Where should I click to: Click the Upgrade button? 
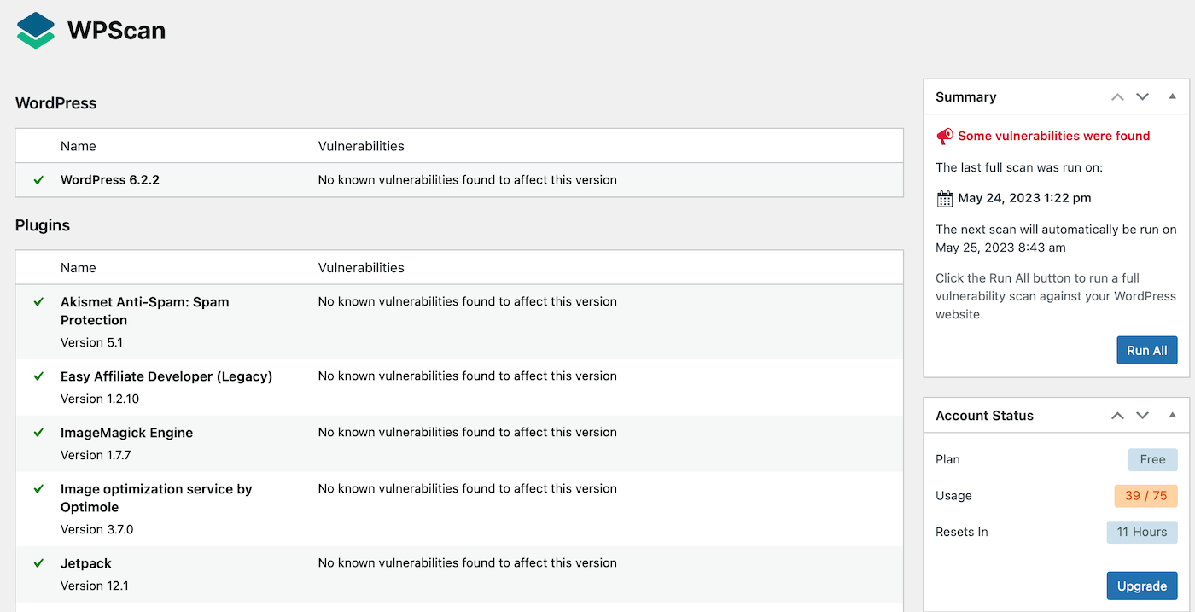click(x=1141, y=586)
